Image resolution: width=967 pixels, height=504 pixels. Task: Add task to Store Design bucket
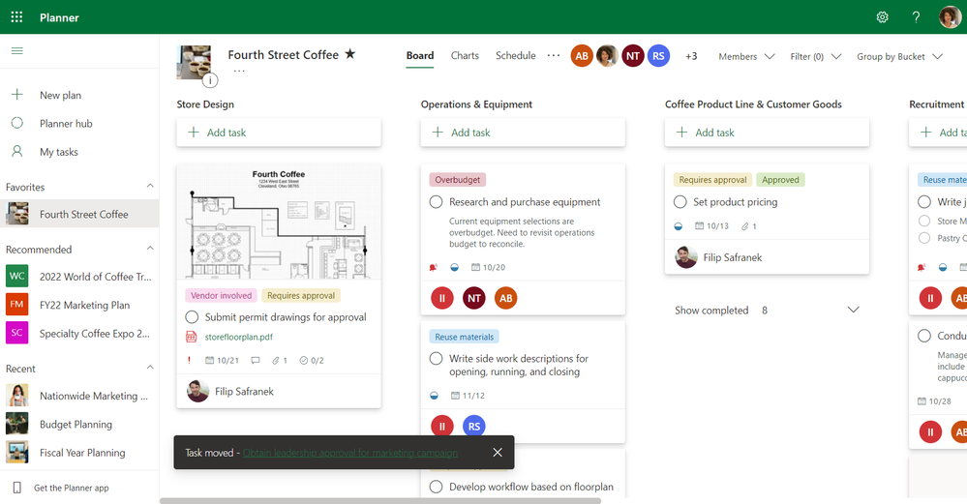(279, 133)
